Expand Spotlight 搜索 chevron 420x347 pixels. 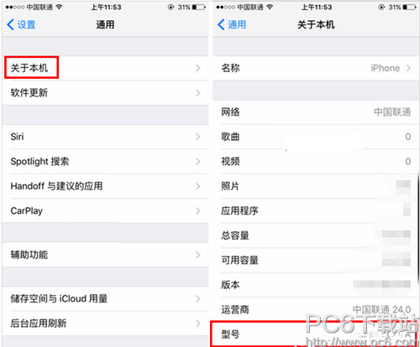click(x=198, y=161)
